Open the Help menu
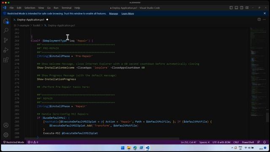This screenshot has width=270, height=152. point(77,8)
